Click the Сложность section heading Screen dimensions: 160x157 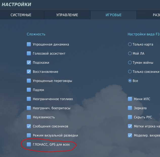point(36,34)
